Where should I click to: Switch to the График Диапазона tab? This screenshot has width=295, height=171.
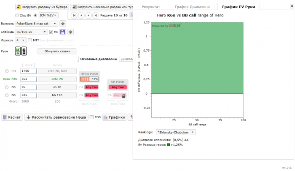click(x=192, y=7)
